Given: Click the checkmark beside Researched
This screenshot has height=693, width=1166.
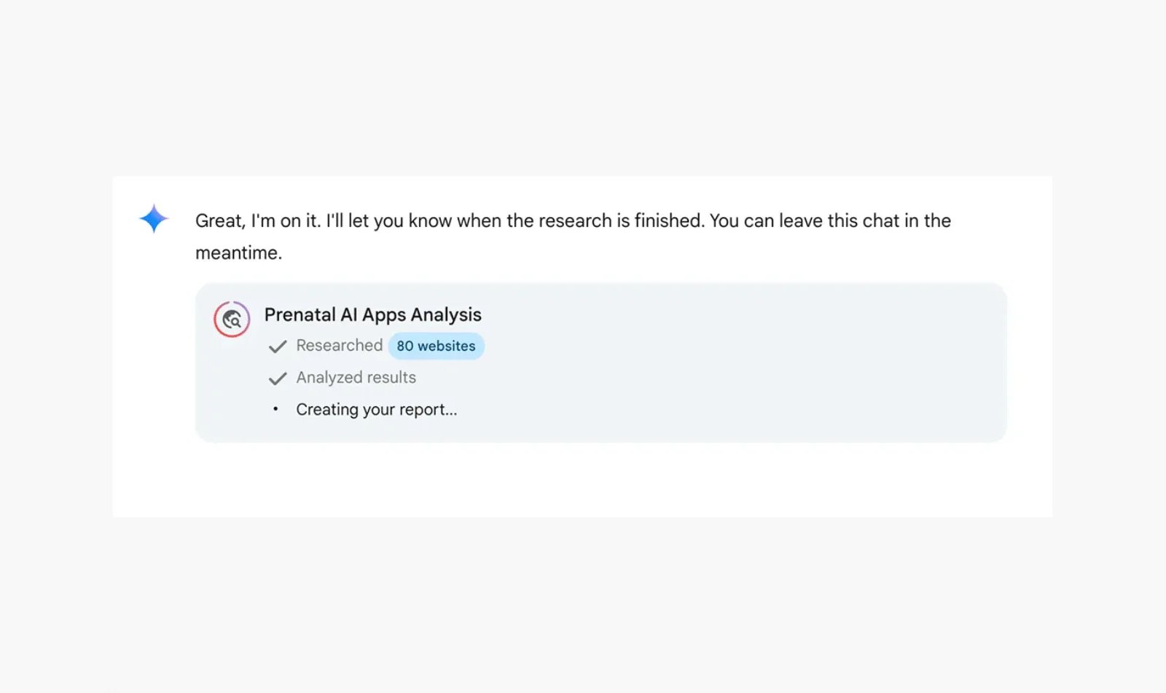Looking at the screenshot, I should point(278,346).
